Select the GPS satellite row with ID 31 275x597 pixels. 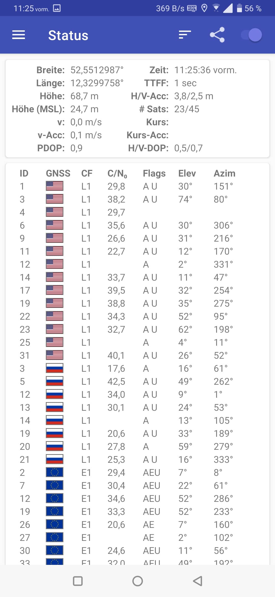137,355
